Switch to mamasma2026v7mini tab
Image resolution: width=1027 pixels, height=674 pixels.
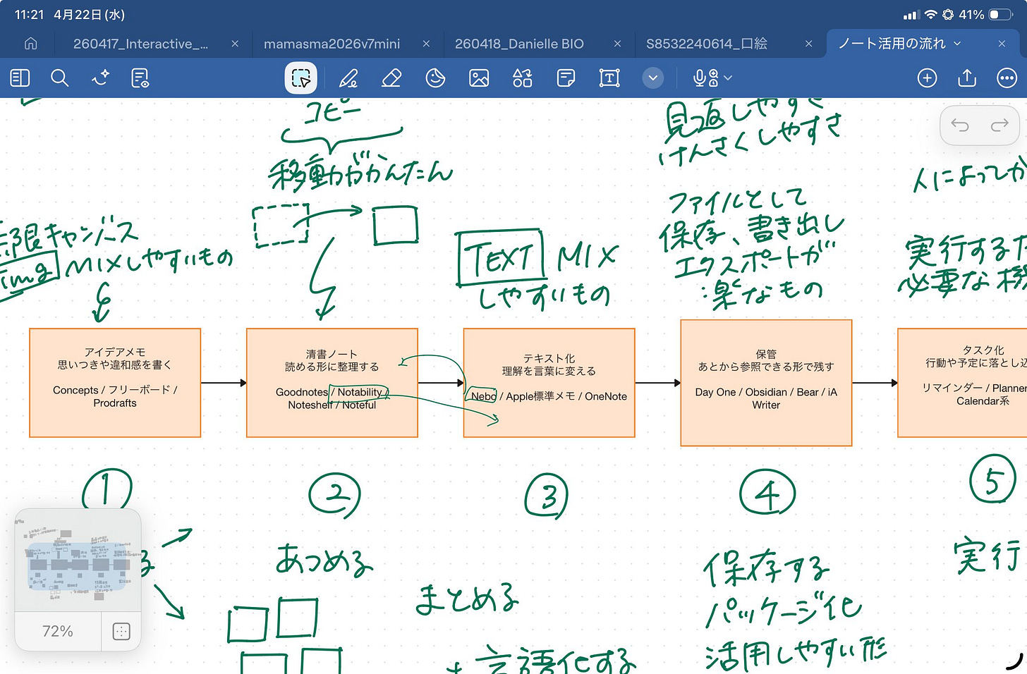tap(332, 44)
